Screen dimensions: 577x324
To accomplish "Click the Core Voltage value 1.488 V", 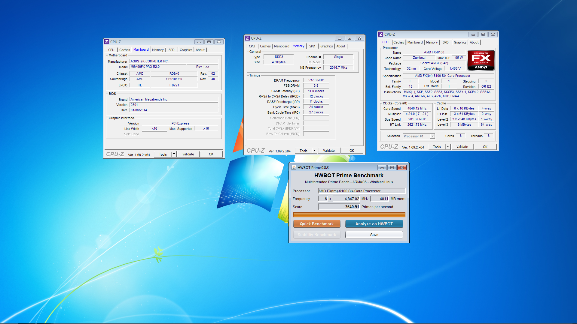I will (455, 69).
